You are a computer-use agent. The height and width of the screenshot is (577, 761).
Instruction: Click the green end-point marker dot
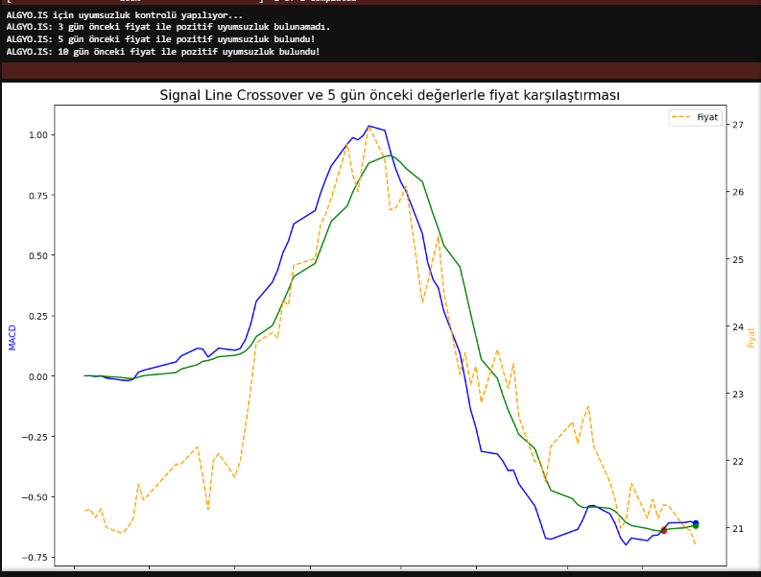click(x=696, y=526)
